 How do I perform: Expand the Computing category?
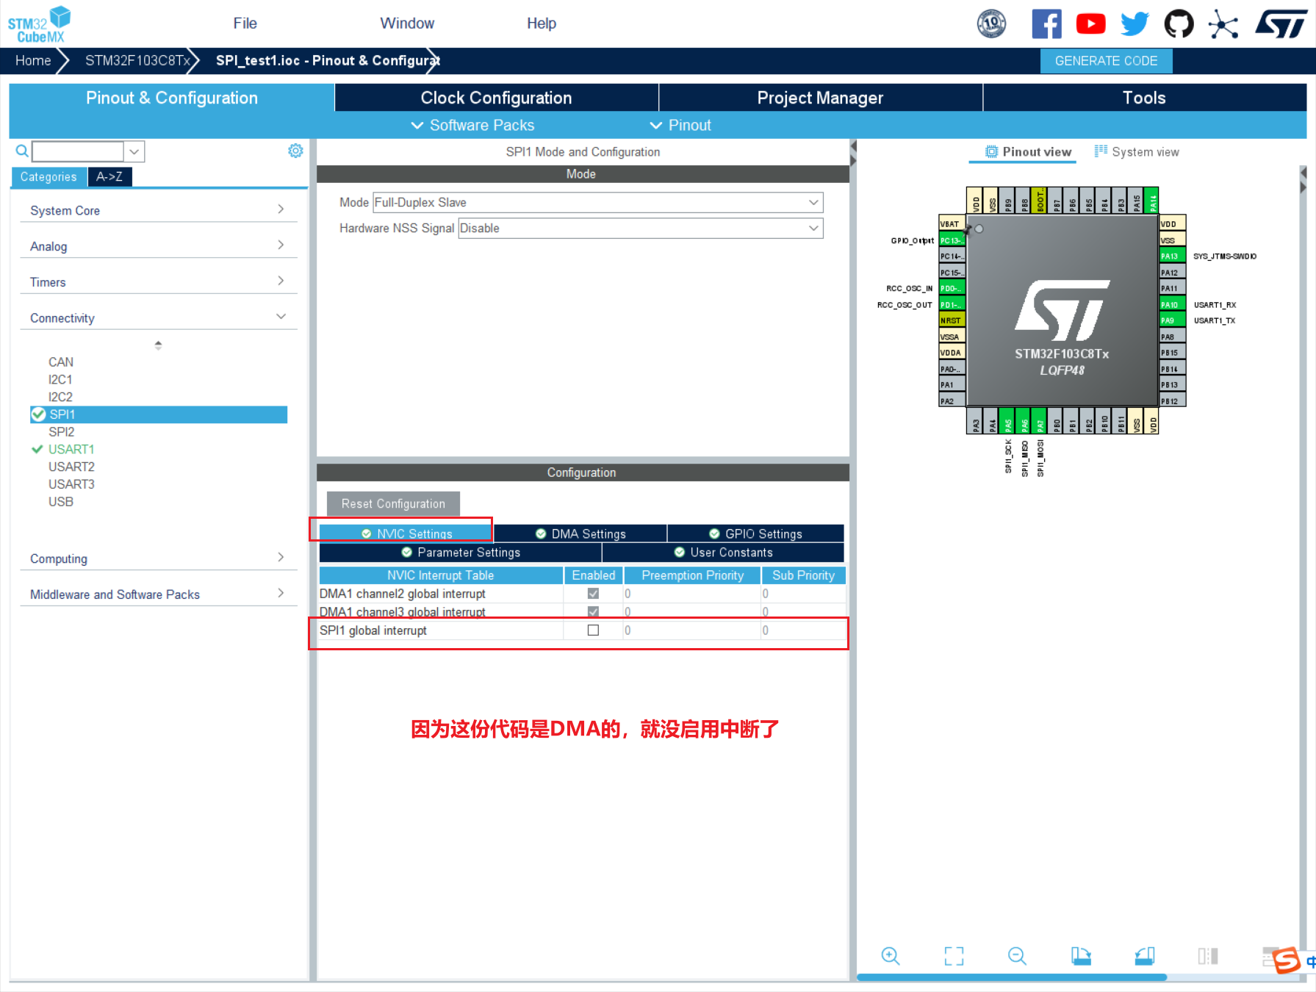tap(159, 558)
